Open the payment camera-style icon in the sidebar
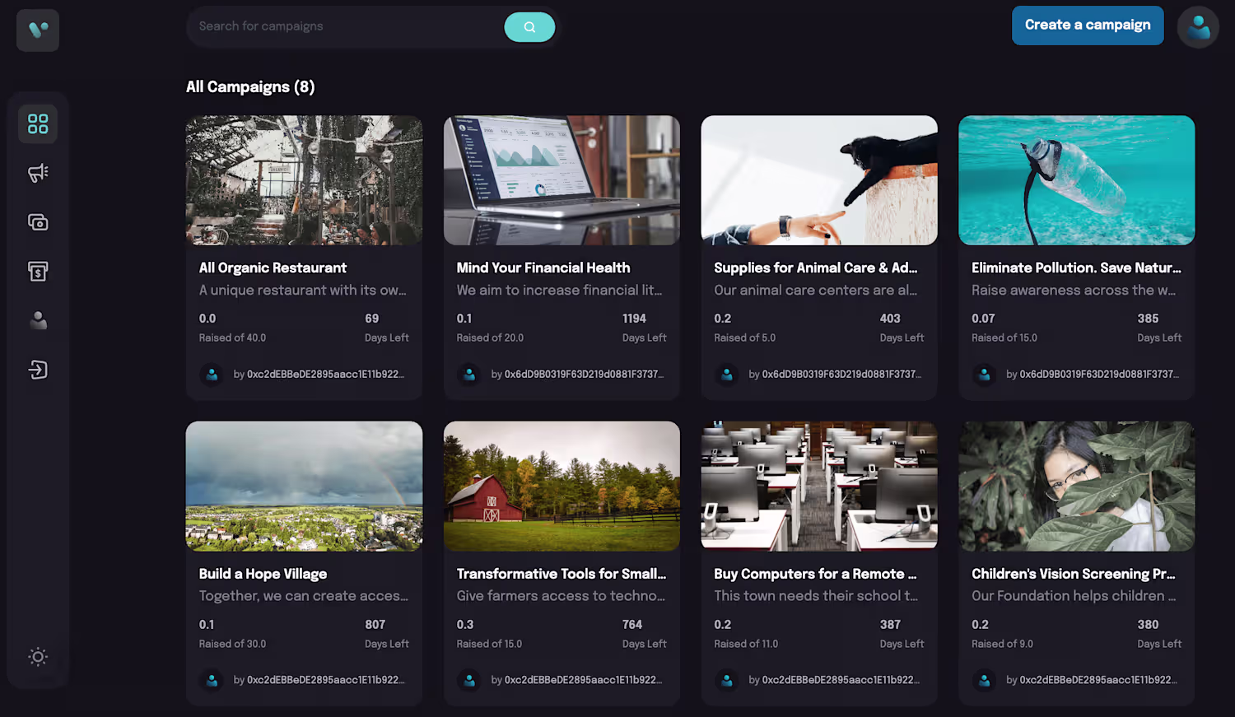The image size is (1235, 717). (x=38, y=222)
